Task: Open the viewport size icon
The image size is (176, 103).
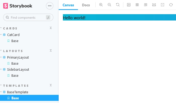Action: [146, 5]
